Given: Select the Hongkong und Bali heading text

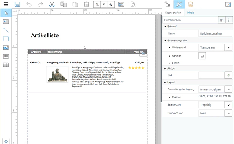Looking at the screenshot, I should (x=83, y=62).
